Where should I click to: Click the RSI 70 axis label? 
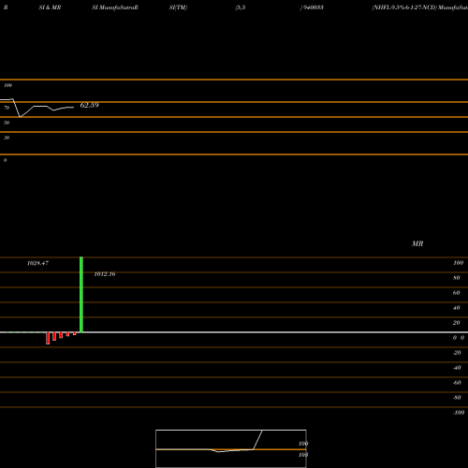pyautogui.click(x=7, y=108)
